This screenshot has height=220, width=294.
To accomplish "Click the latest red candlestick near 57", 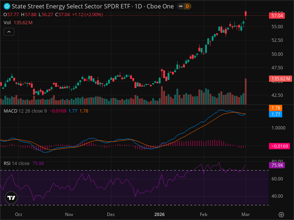I will (x=245, y=15).
